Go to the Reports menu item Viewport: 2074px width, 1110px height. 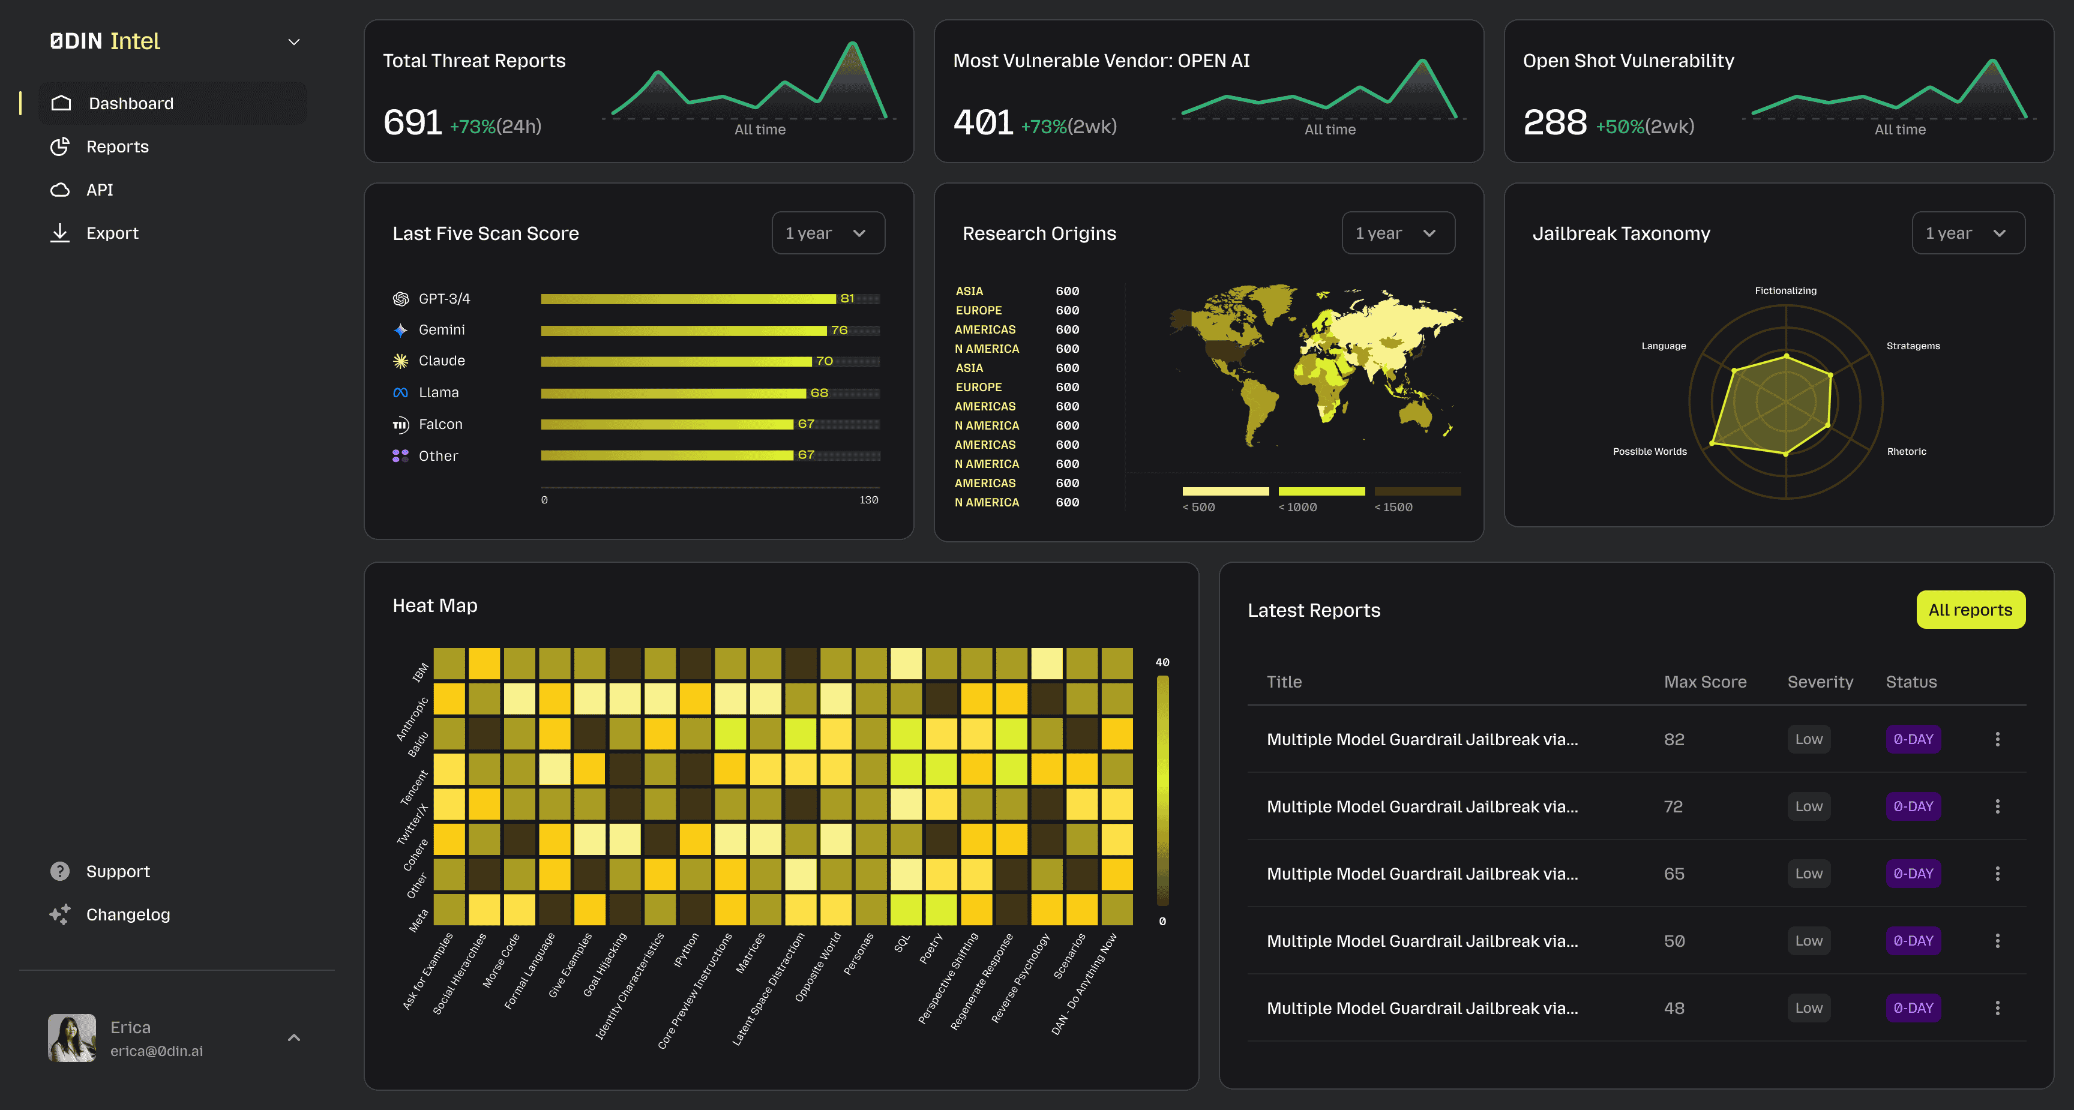click(118, 146)
